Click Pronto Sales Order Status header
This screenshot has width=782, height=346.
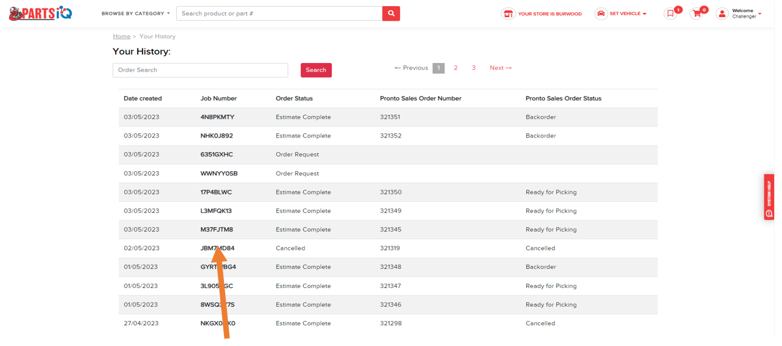click(564, 98)
